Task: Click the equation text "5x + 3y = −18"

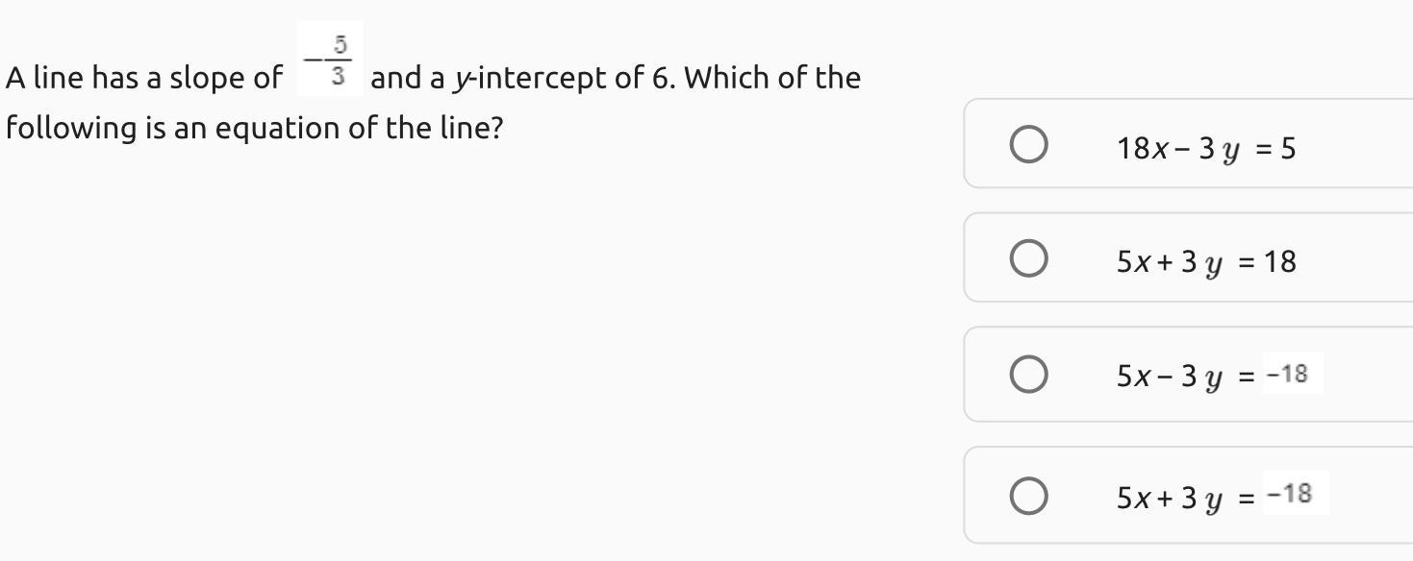Action: pos(1212,497)
